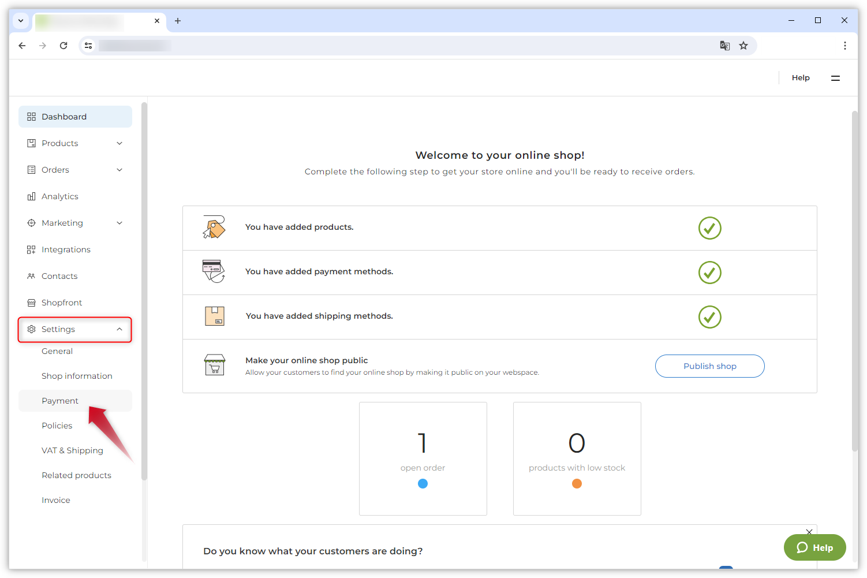Select the Integrations grid icon
The height and width of the screenshot is (578, 867).
31,249
